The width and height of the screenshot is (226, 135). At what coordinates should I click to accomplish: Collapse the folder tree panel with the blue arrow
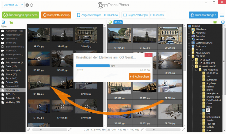coord(223,22)
